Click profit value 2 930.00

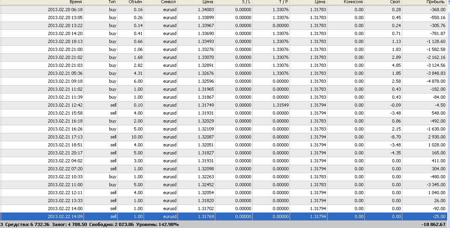pos(437,137)
